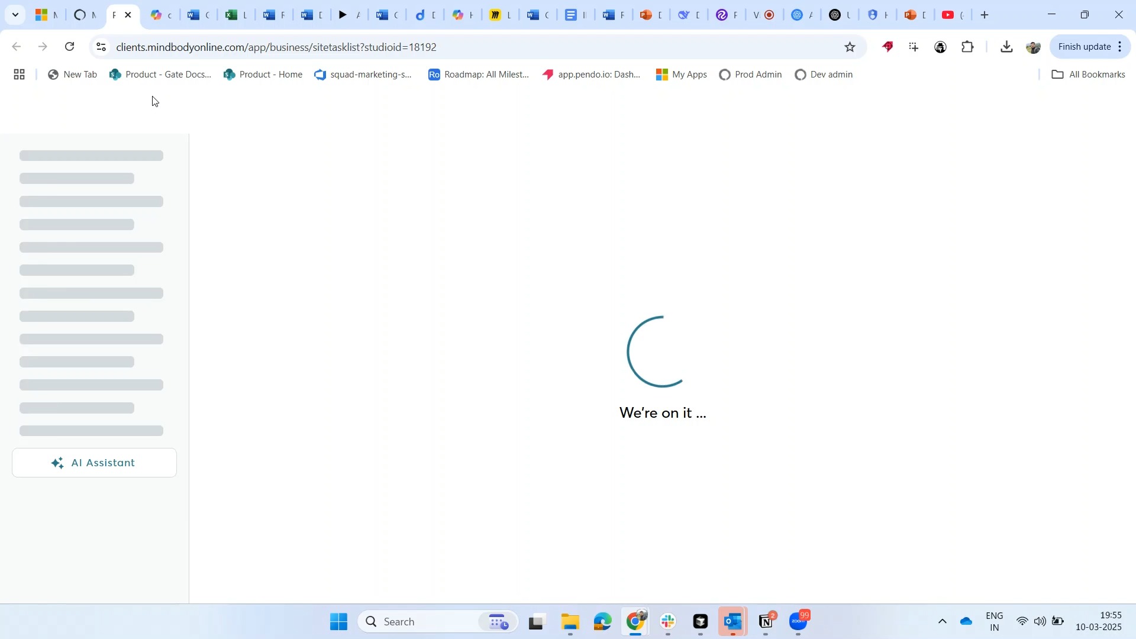
Task: Open the Product - Home bookmark
Action: tap(263, 75)
